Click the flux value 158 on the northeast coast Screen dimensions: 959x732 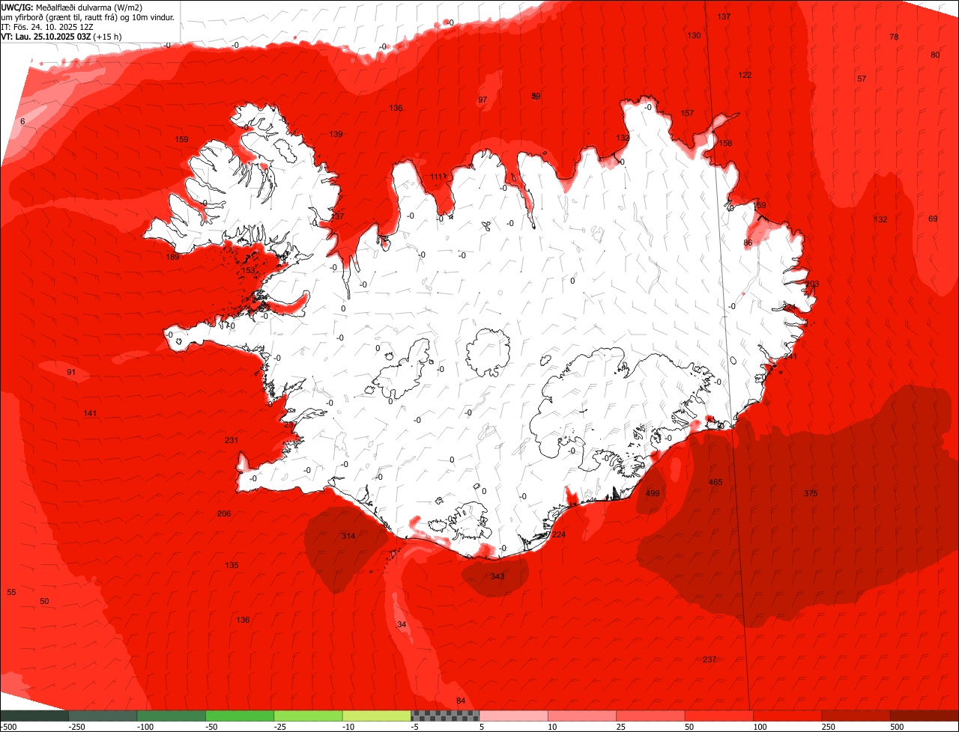[725, 143]
